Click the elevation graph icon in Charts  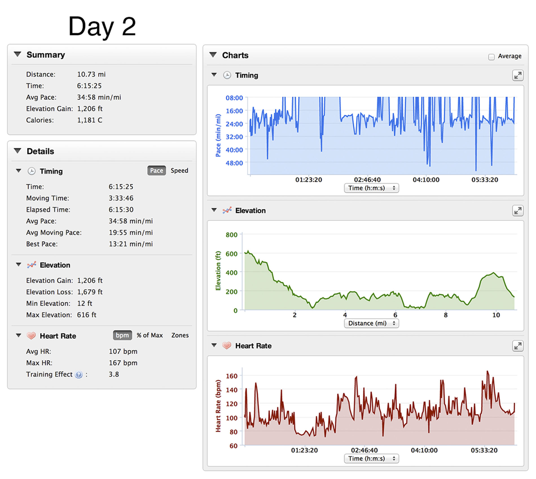tap(227, 210)
